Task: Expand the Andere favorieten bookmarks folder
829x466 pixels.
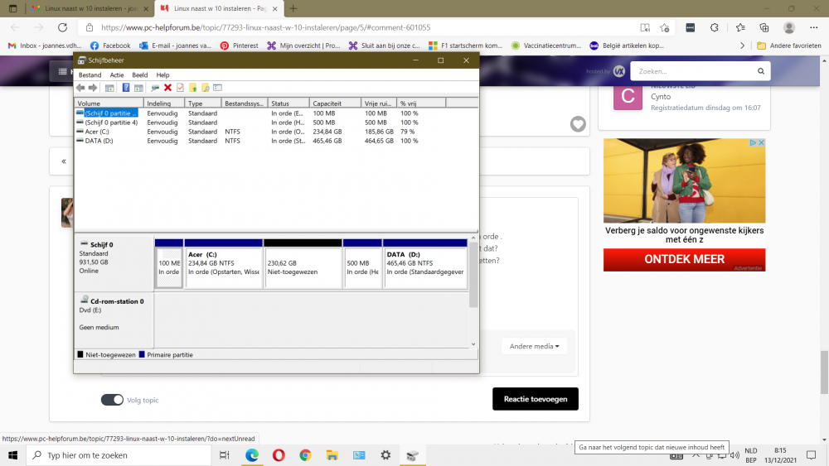Action: pyautogui.click(x=788, y=46)
